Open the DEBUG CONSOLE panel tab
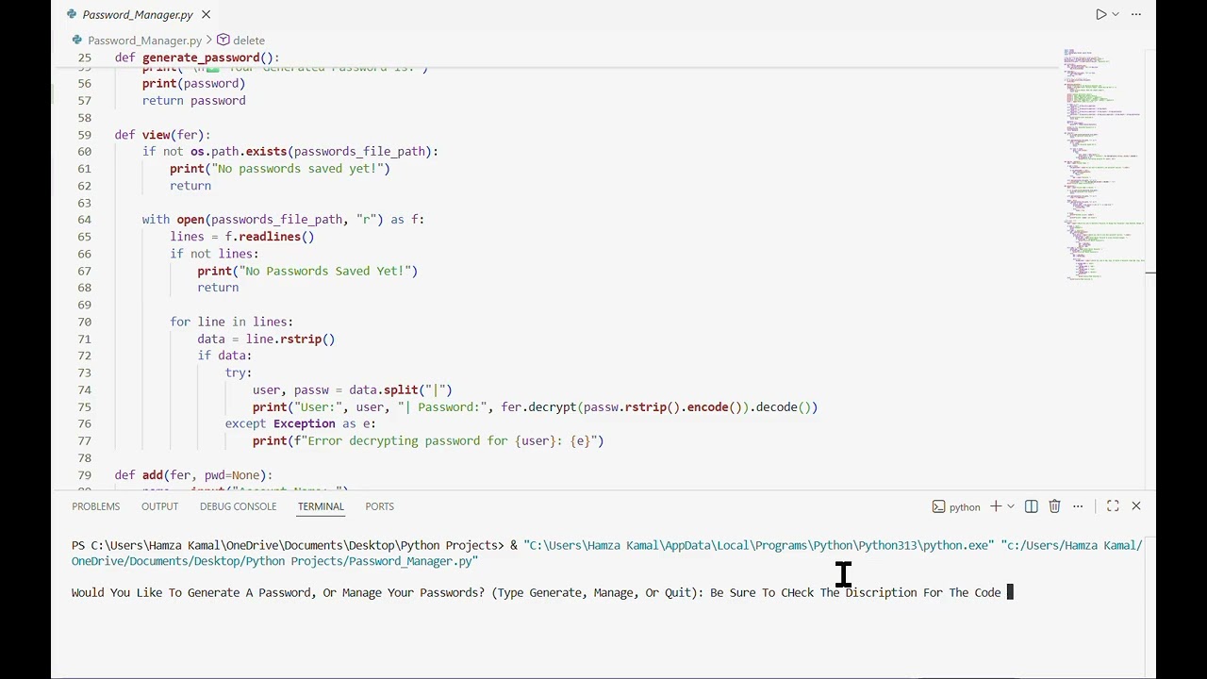The image size is (1207, 679). (x=238, y=506)
